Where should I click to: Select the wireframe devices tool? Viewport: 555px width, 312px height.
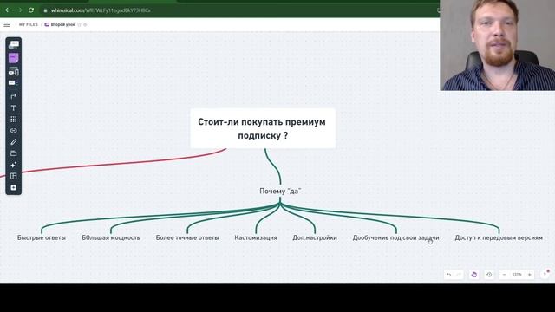pos(14,71)
